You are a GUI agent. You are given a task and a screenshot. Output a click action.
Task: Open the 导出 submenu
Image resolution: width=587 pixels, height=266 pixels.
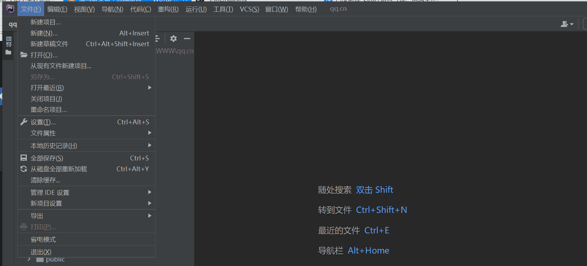pos(37,216)
